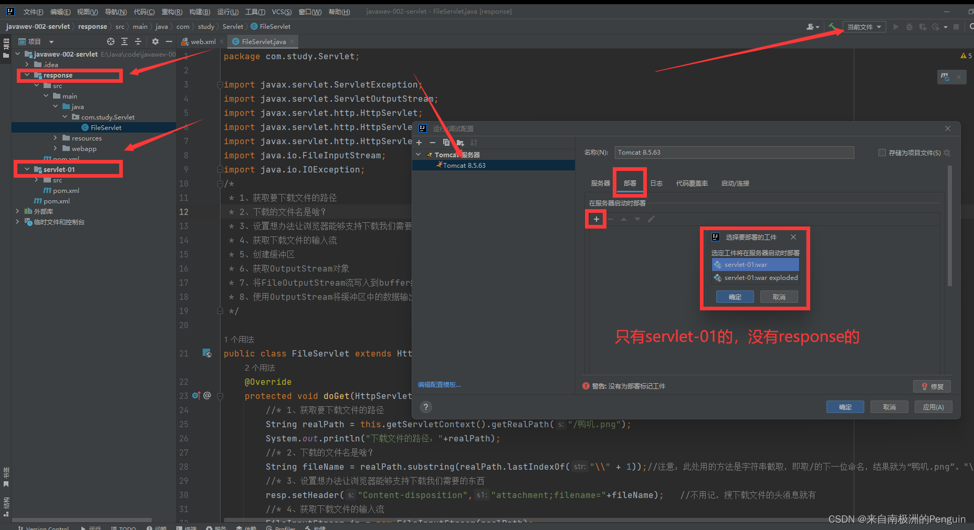Select Tomcat 8.5.63 configuration in tree

[x=494, y=165]
